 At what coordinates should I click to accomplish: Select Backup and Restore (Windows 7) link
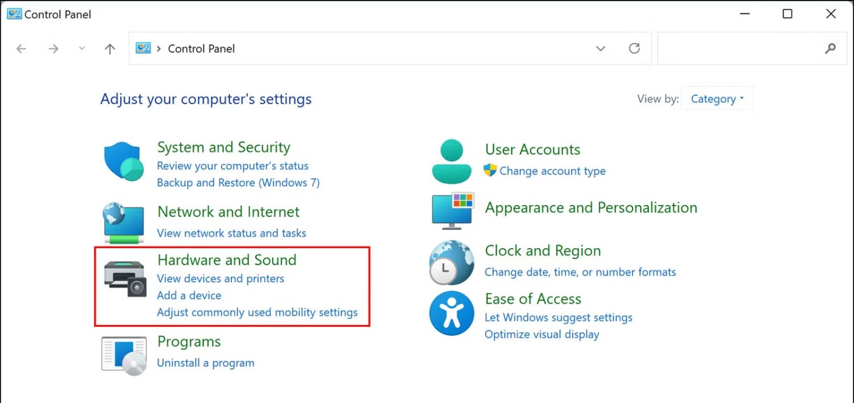click(238, 182)
